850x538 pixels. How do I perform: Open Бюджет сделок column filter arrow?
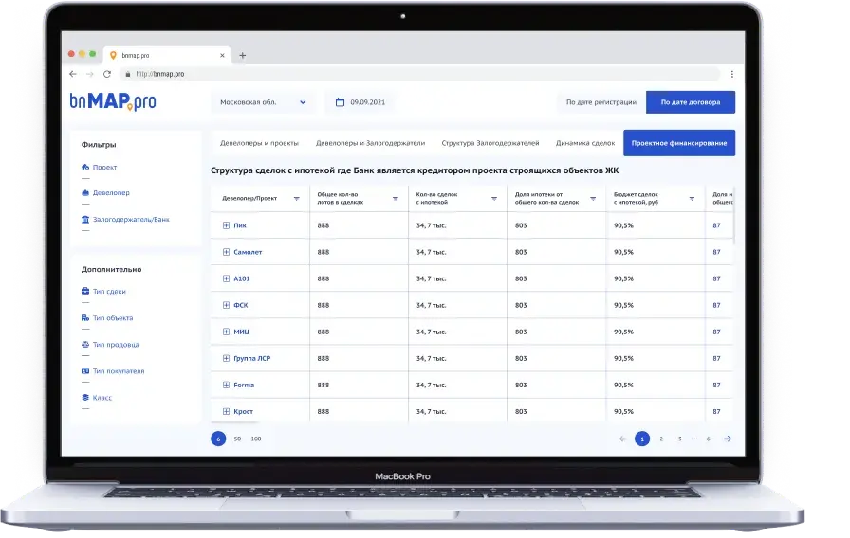[x=692, y=199]
